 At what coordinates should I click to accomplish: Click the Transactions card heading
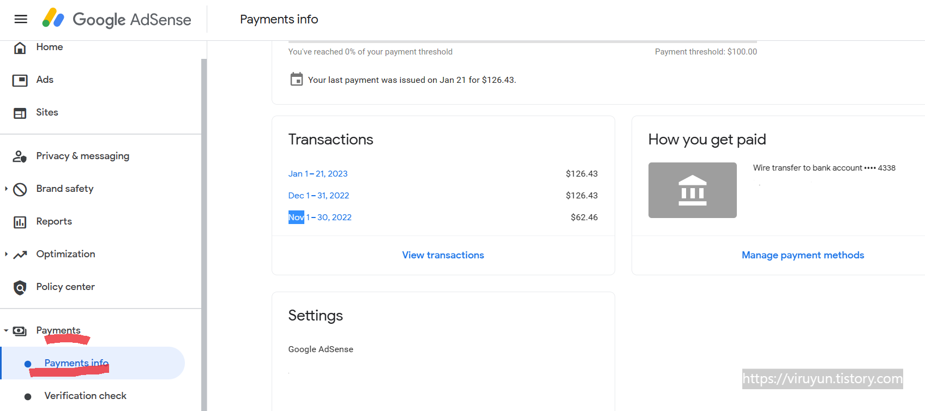tap(331, 140)
